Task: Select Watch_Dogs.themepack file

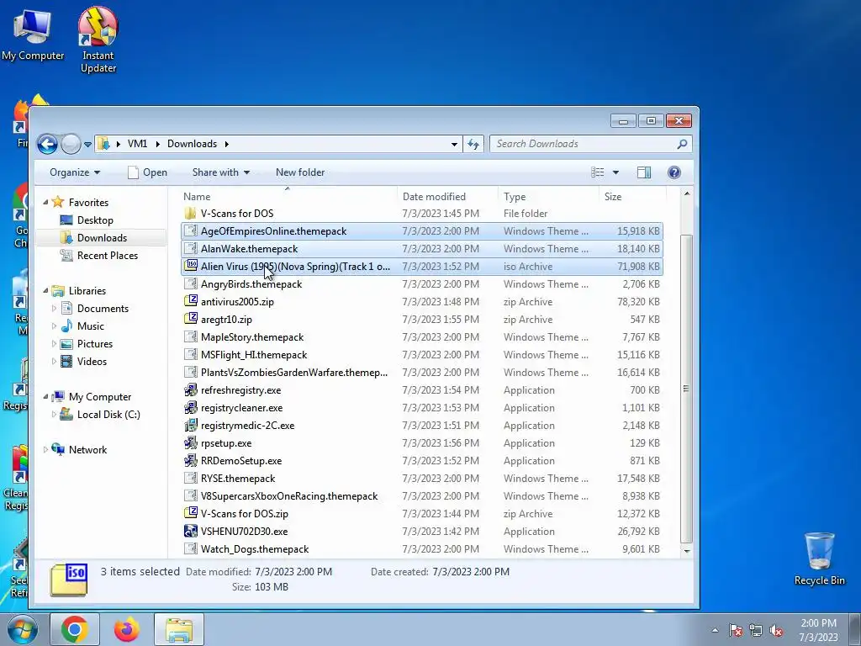Action: pyautogui.click(x=422, y=549)
